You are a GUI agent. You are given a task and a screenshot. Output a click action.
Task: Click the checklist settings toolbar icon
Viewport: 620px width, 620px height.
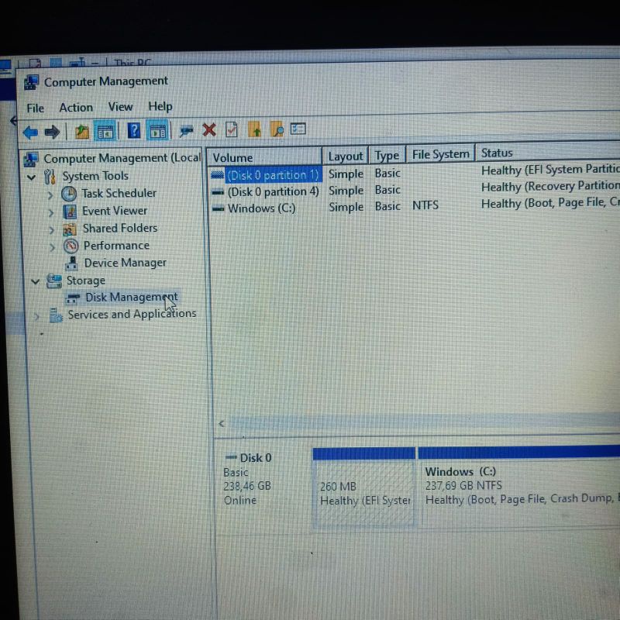pos(298,129)
